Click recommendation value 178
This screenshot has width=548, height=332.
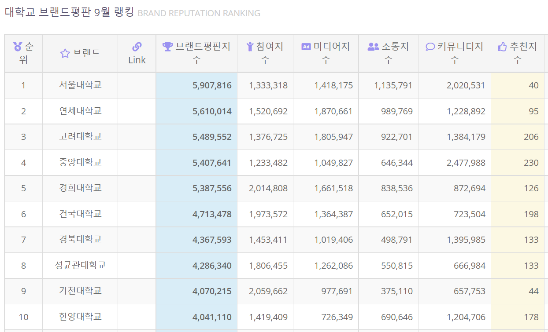[x=531, y=317]
